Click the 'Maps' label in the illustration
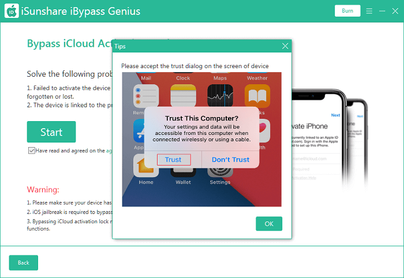 (x=220, y=78)
